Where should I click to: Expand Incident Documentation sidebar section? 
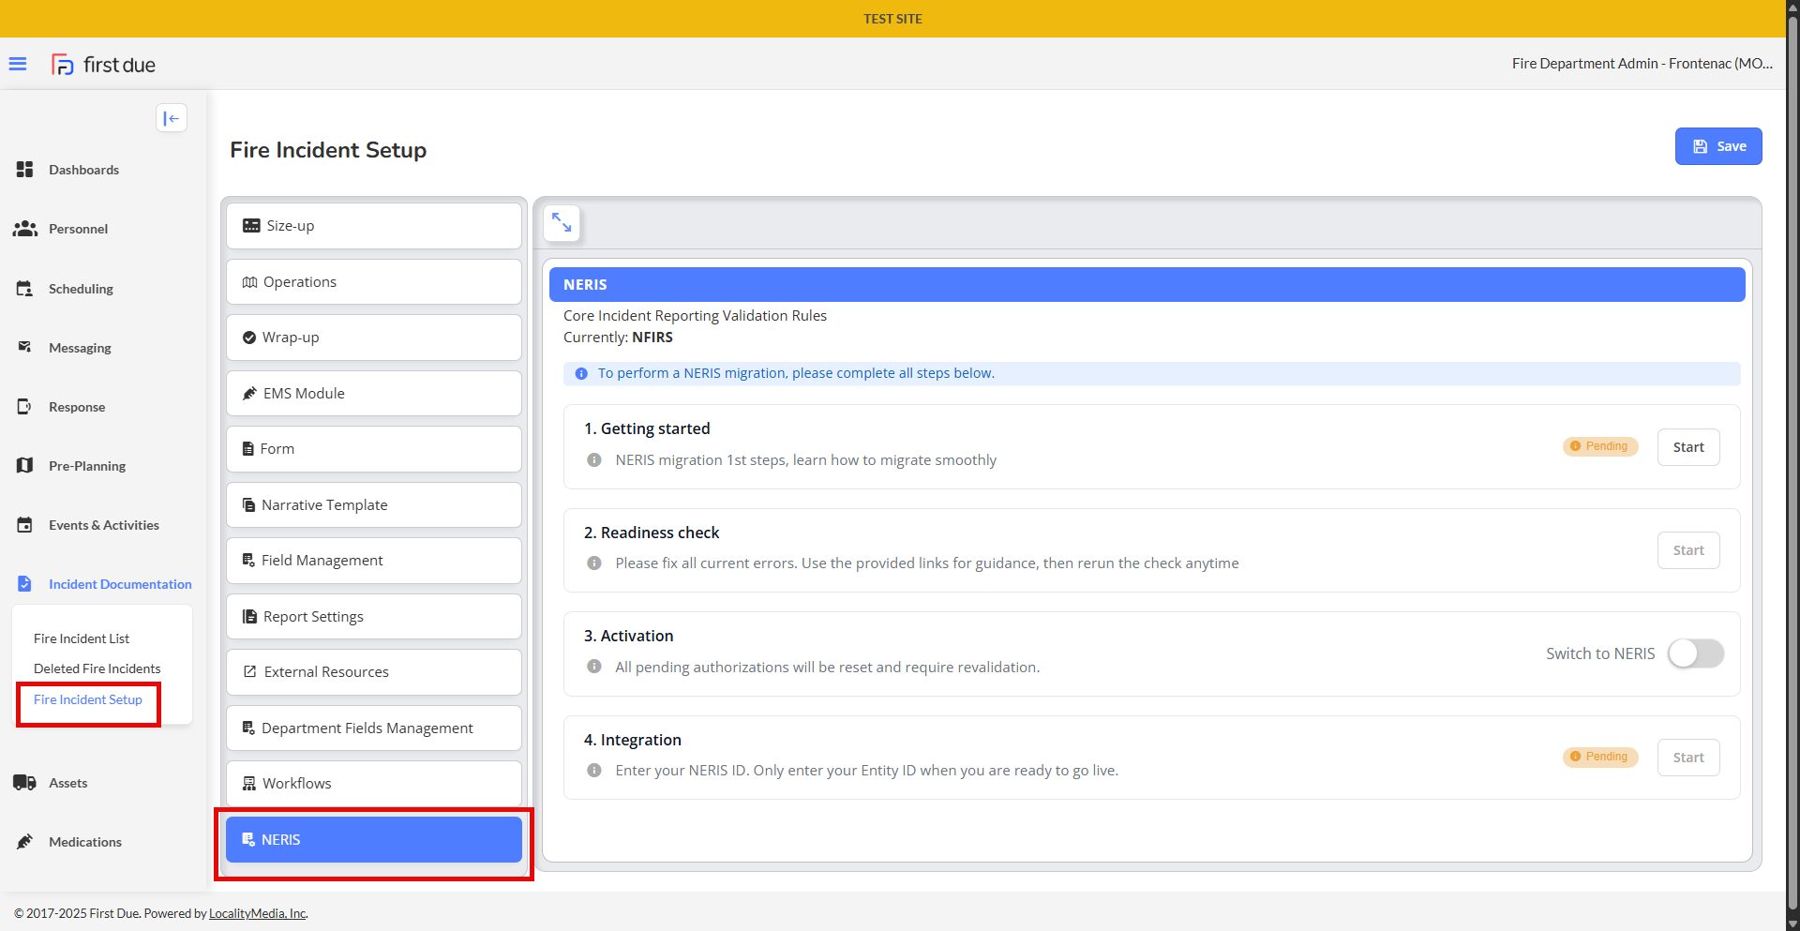click(x=119, y=584)
